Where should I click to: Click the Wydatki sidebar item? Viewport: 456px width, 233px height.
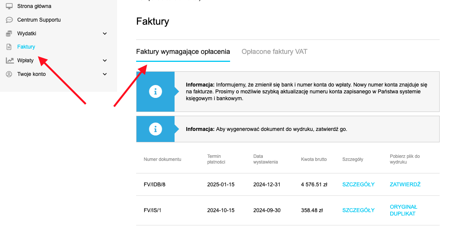click(x=27, y=33)
